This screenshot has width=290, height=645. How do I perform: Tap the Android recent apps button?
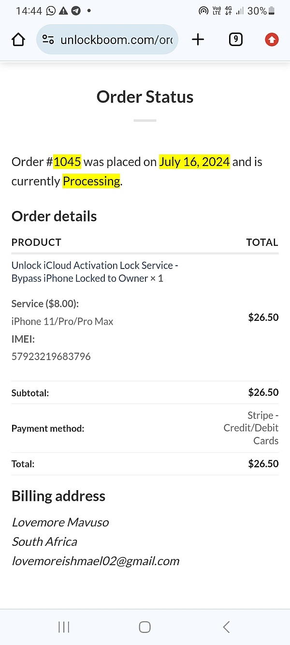[64, 627]
